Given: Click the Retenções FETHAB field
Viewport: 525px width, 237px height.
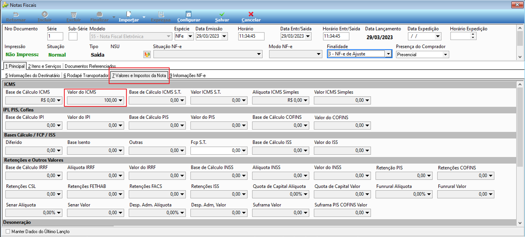Looking at the screenshot, I should (x=95, y=194).
